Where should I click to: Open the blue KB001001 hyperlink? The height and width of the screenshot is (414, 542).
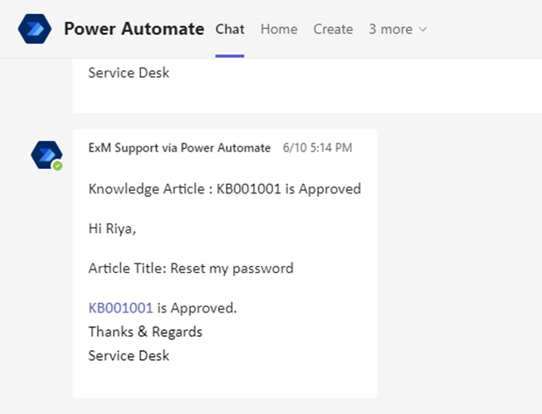pyautogui.click(x=121, y=308)
